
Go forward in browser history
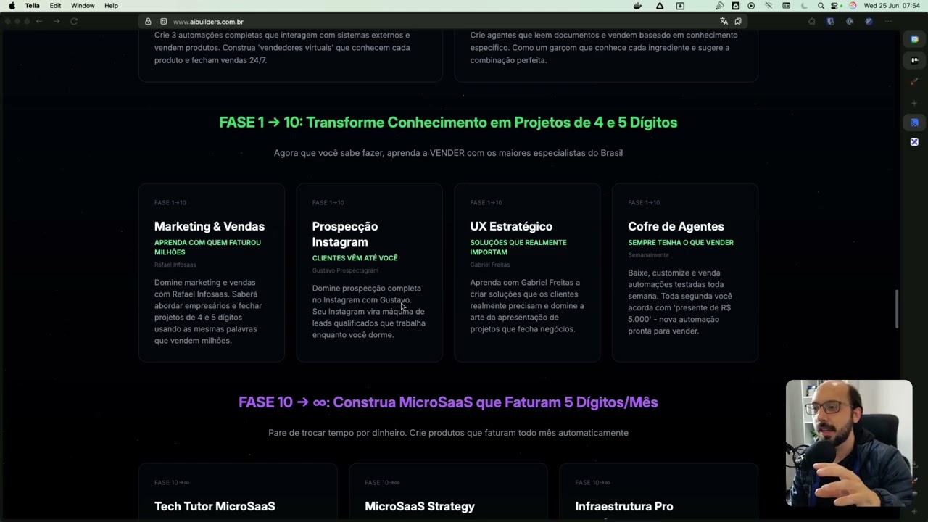point(57,22)
